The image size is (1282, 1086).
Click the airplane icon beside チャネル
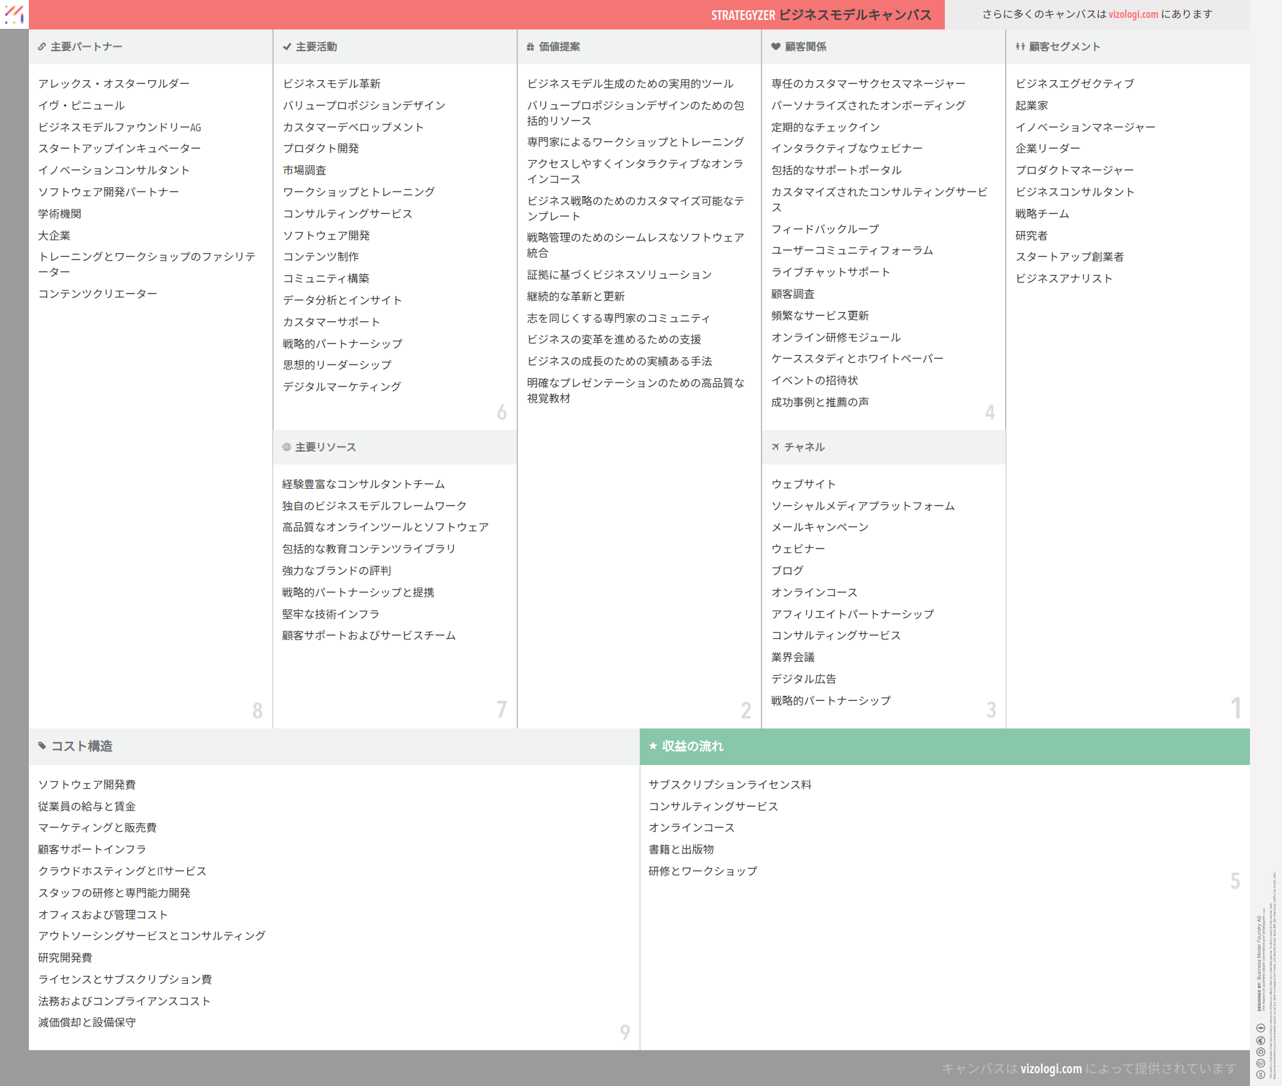click(x=776, y=447)
